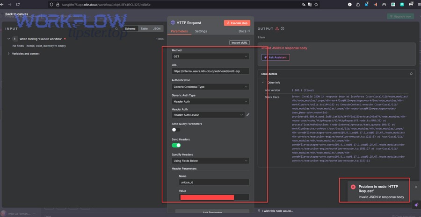Viewport: 421px width, 217px height.
Task: Open reader translation icon next to bookmark star
Action: [310, 5]
